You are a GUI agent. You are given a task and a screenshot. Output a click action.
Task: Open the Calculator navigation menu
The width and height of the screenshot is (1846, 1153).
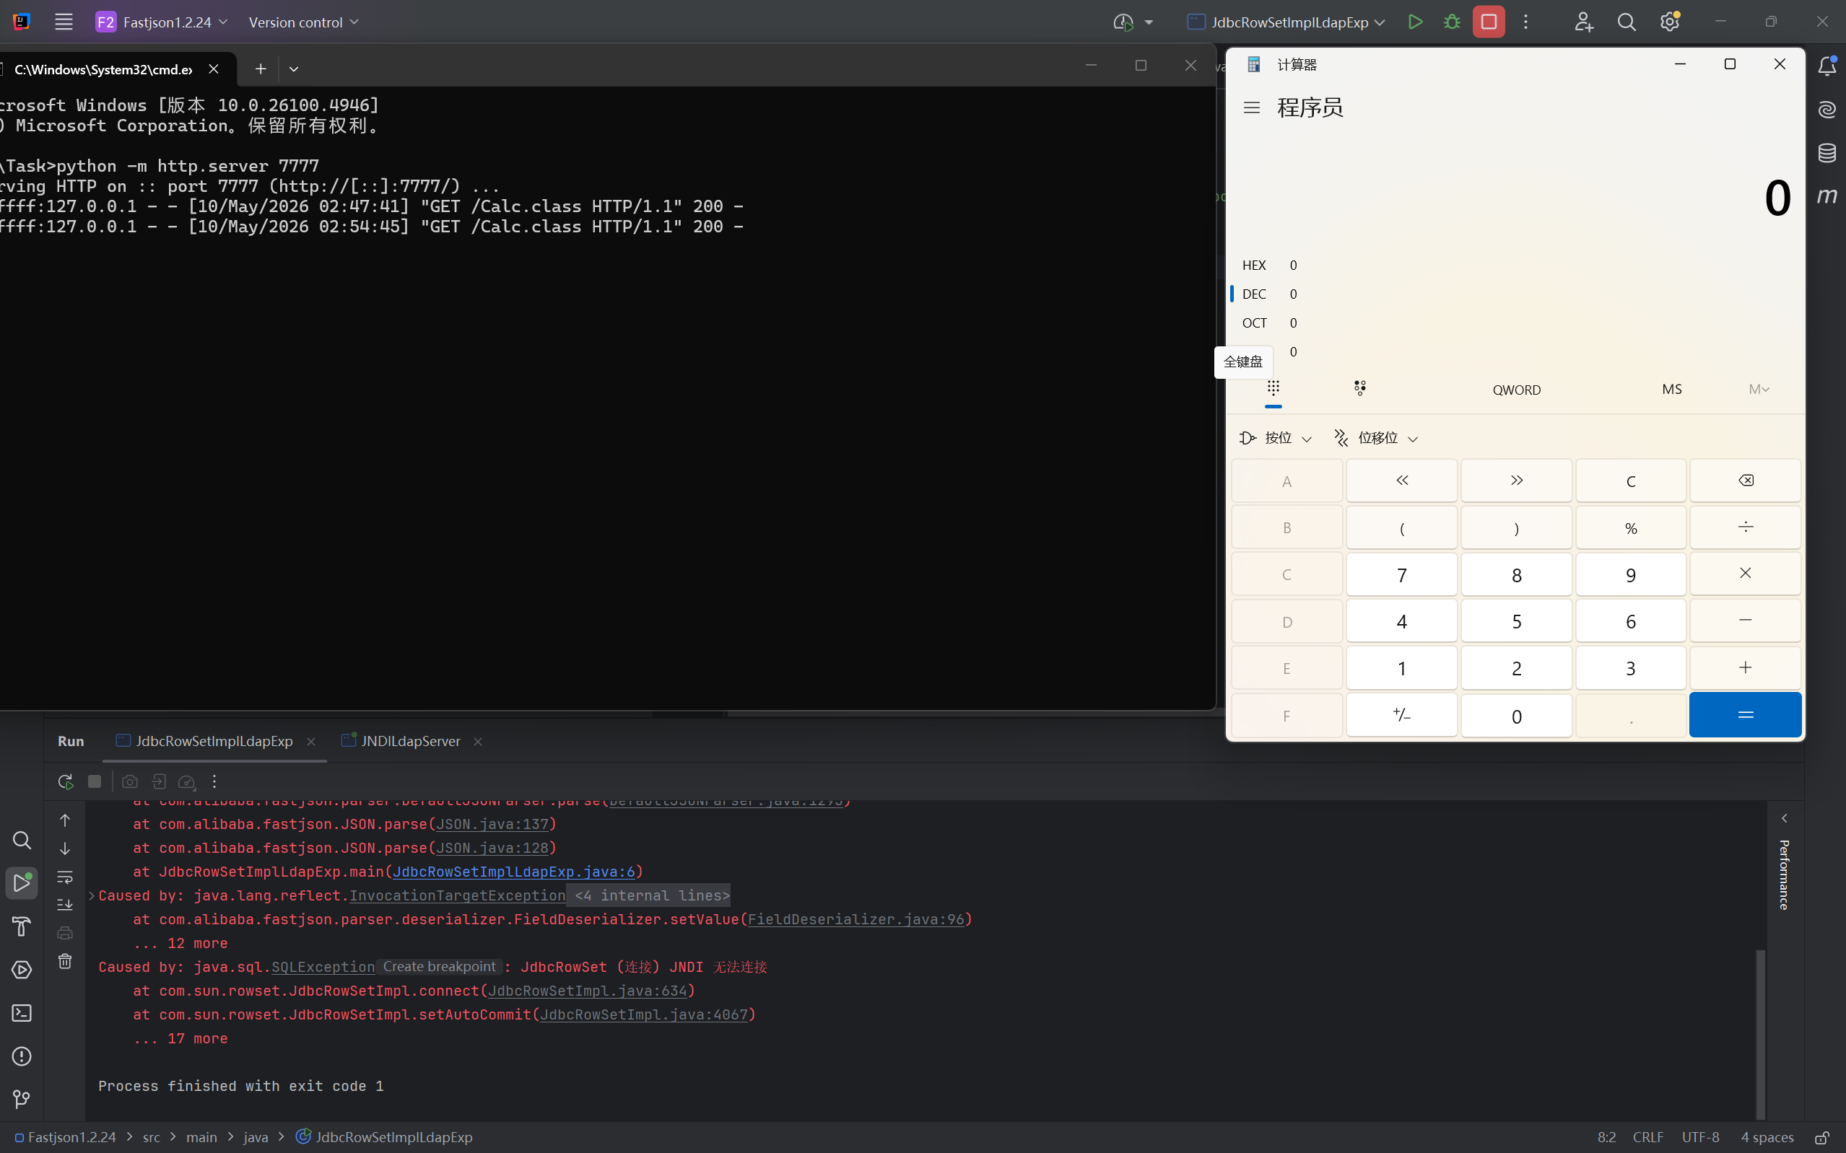(x=1252, y=108)
